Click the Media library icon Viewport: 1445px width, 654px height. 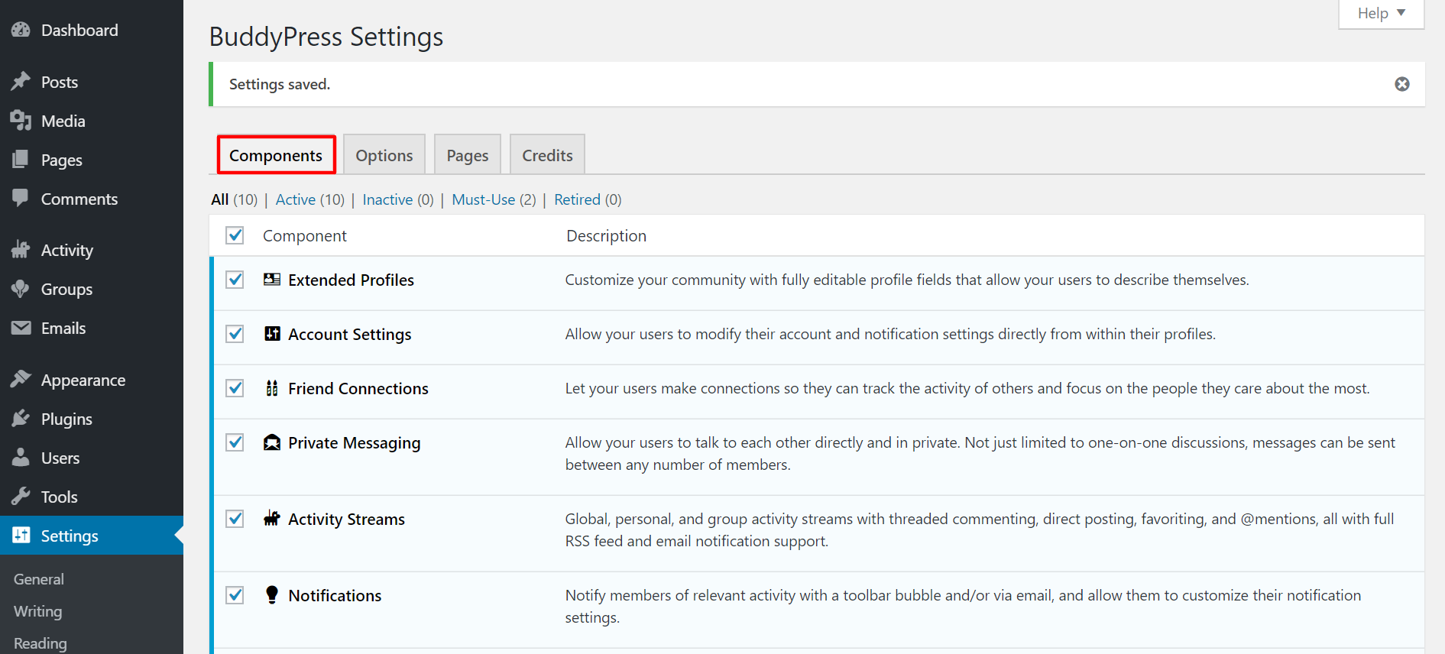pos(21,121)
